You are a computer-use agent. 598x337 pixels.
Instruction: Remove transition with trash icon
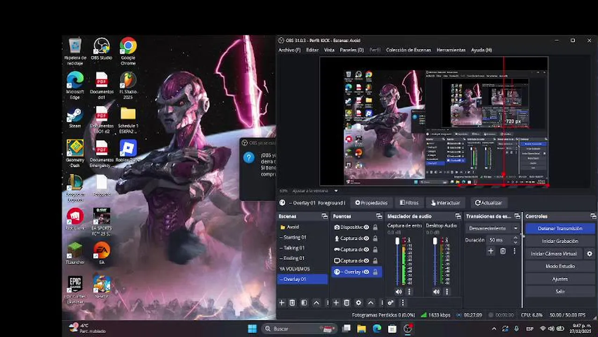point(503,251)
